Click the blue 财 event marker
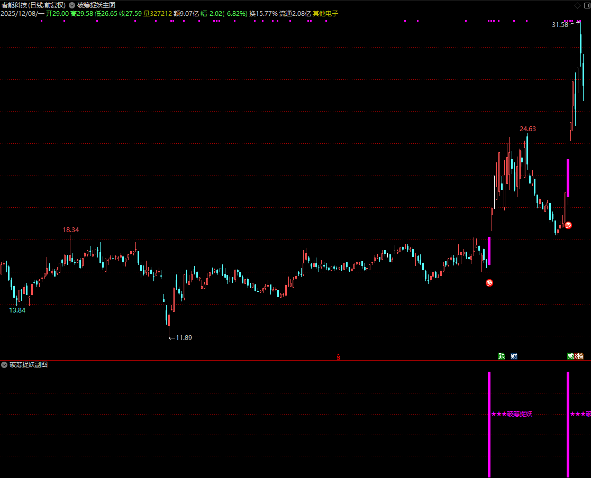The height and width of the screenshot is (478, 591). 514,356
